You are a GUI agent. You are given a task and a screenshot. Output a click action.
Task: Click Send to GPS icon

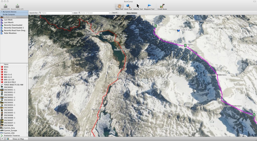click(x=5, y=6)
